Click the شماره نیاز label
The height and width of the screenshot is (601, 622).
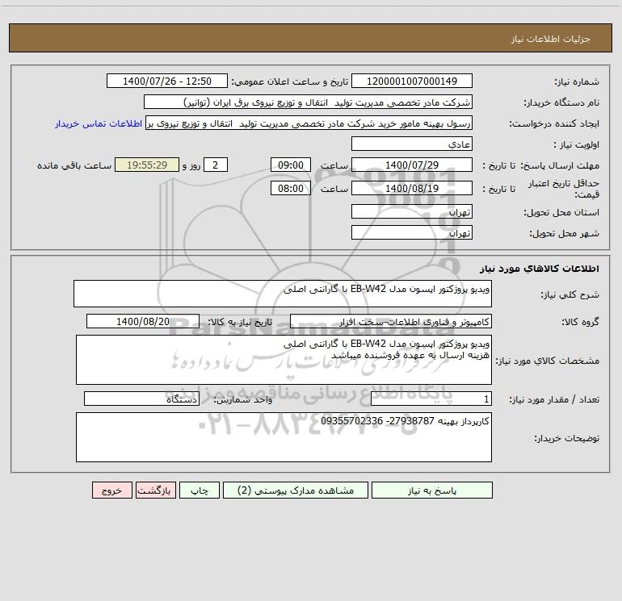pos(577,81)
